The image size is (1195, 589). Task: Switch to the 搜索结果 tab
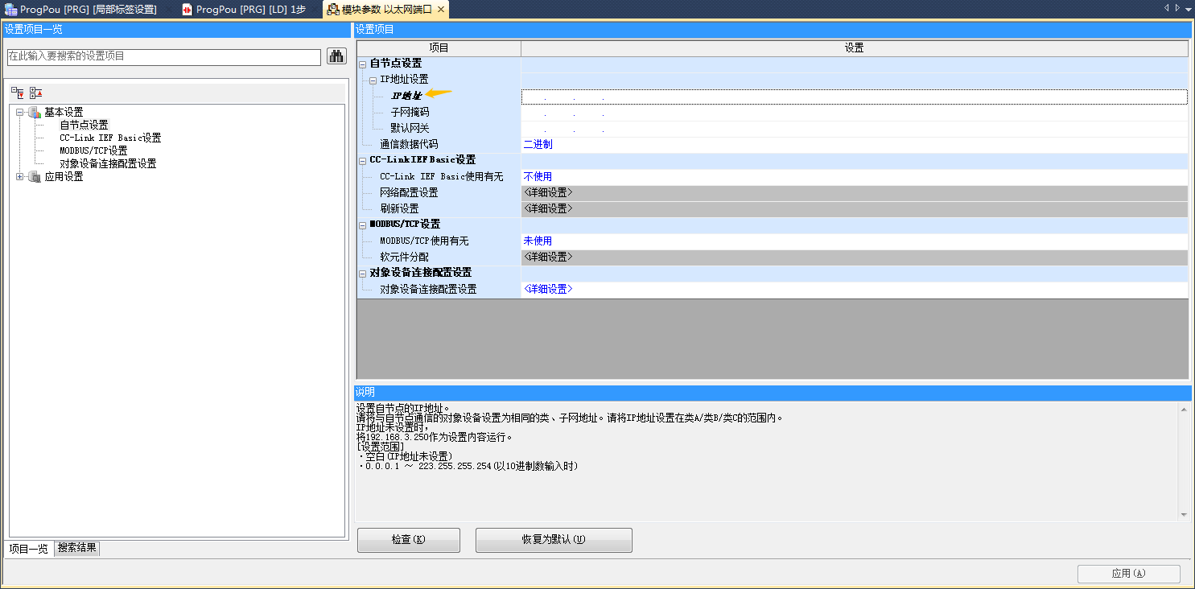(x=77, y=548)
